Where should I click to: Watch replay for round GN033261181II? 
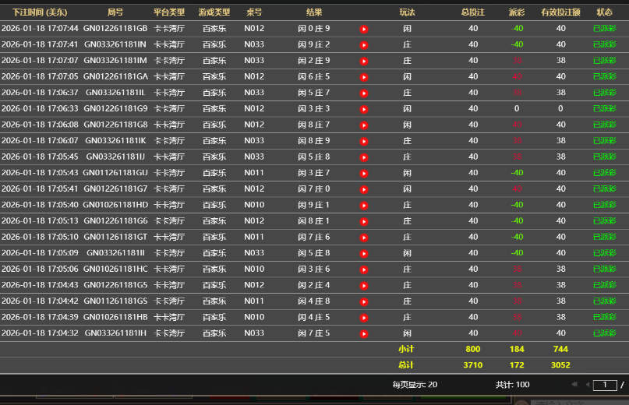click(364, 253)
